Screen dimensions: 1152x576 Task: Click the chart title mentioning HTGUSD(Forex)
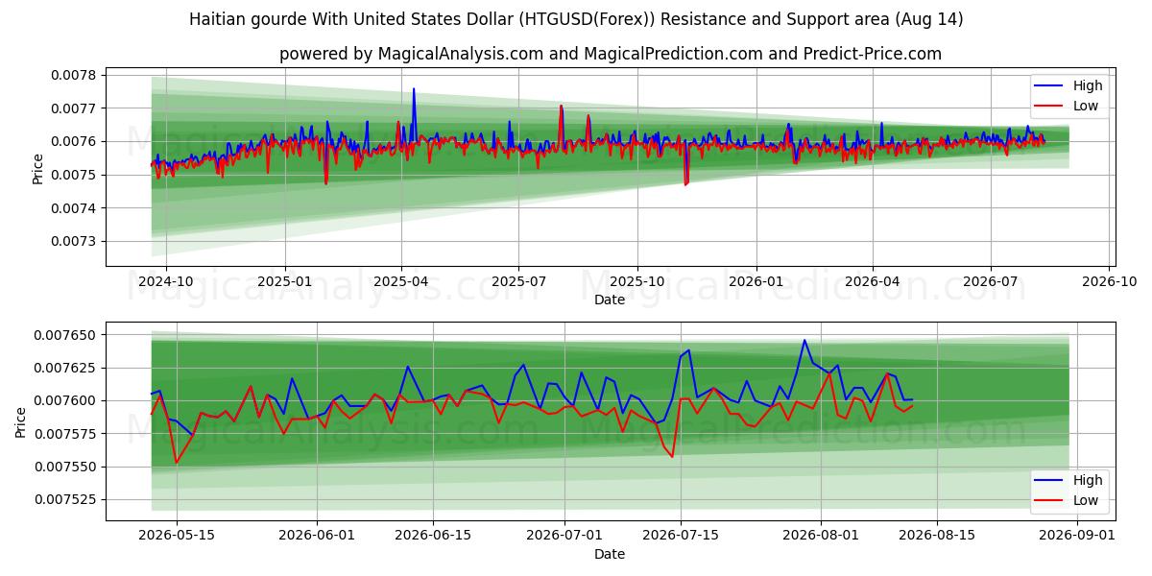pos(576,19)
